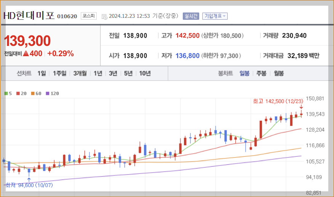334x197 pixels.
Task: Click the current price 139,300
Action: click(27, 41)
